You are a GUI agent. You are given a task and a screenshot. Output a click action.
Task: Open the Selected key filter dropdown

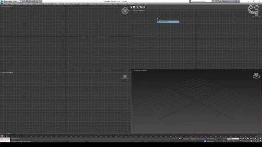click(233, 139)
